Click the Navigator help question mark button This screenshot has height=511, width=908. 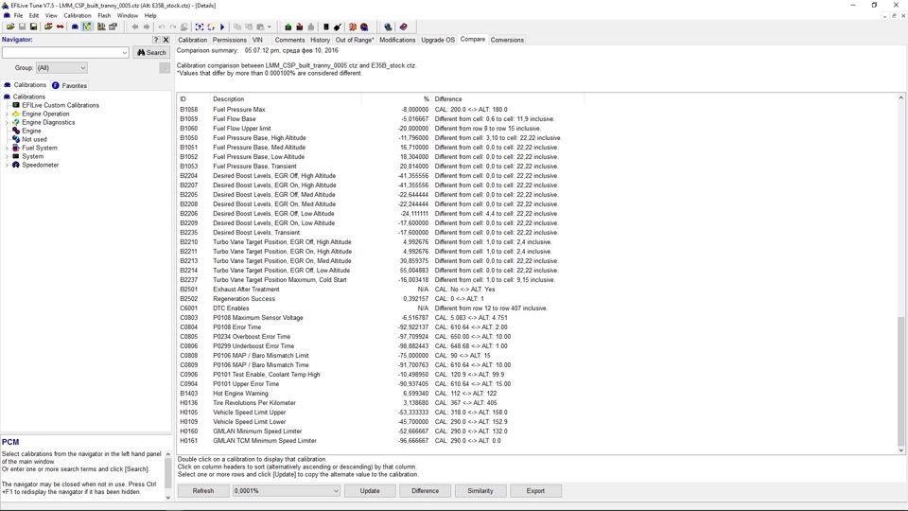156,40
